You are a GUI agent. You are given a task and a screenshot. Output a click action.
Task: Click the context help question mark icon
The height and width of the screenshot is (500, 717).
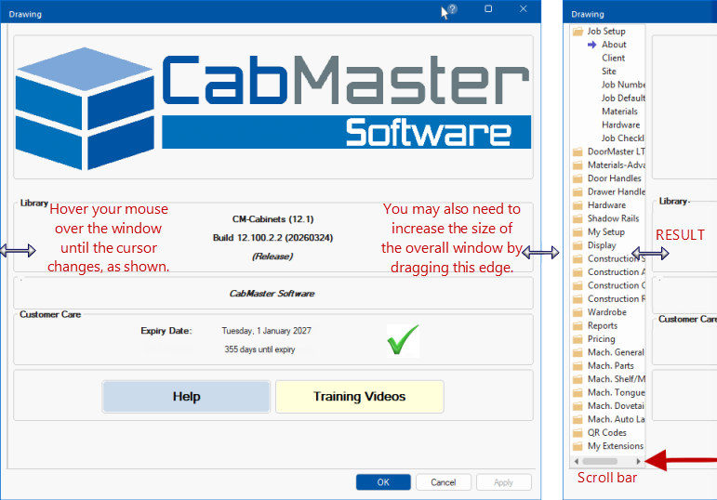tap(450, 10)
